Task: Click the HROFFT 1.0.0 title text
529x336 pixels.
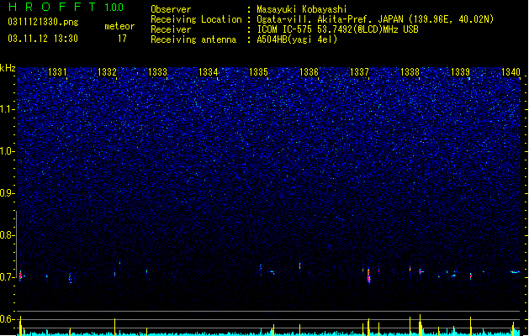Action: click(x=66, y=7)
